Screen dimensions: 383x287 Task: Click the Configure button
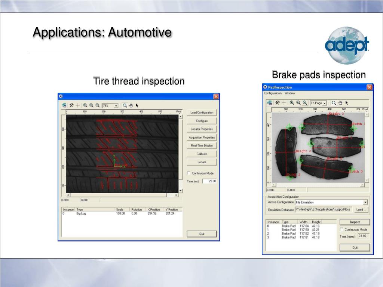pyautogui.click(x=202, y=121)
